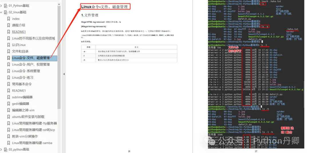Select Linux常用服务器构建-samba bookmark
Image resolution: width=309 pixels, height=153 pixels.
click(32, 143)
